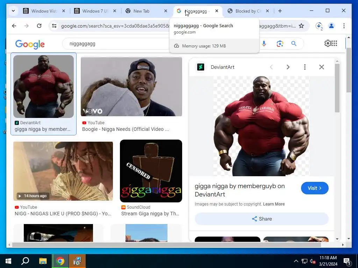
Task: View site information icon in address bar
Action: tap(54, 26)
